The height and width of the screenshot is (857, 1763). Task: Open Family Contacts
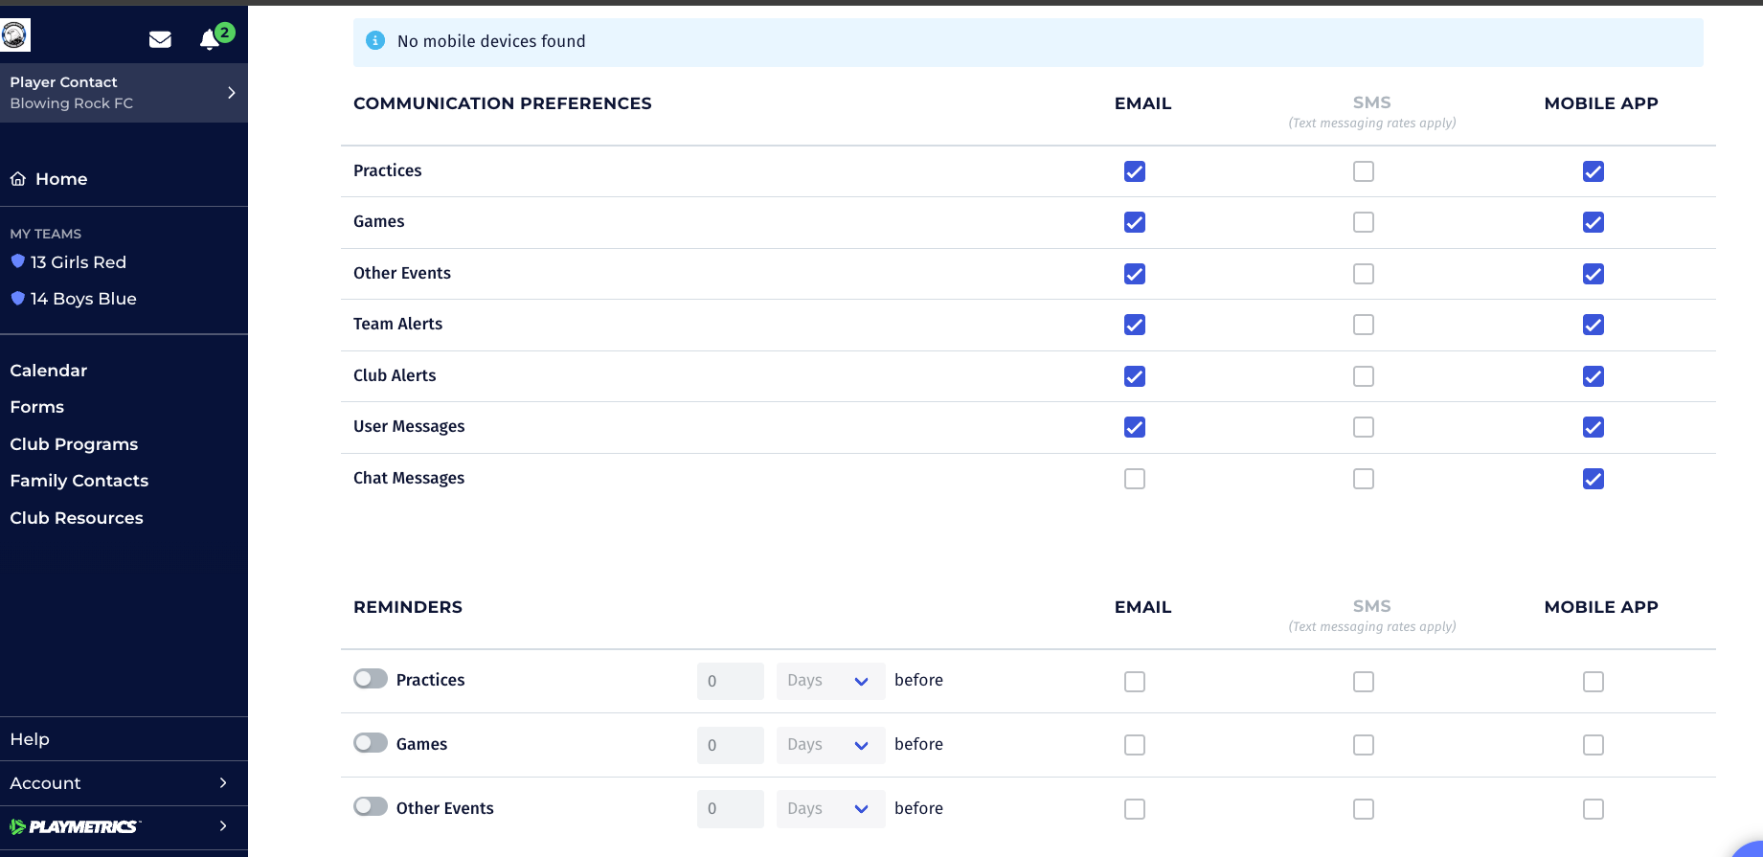point(79,481)
